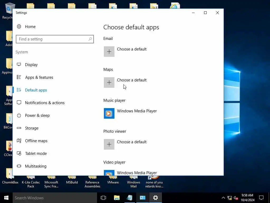Open Task View on the taskbar
Screen dimensions: 270x203
point(103,198)
